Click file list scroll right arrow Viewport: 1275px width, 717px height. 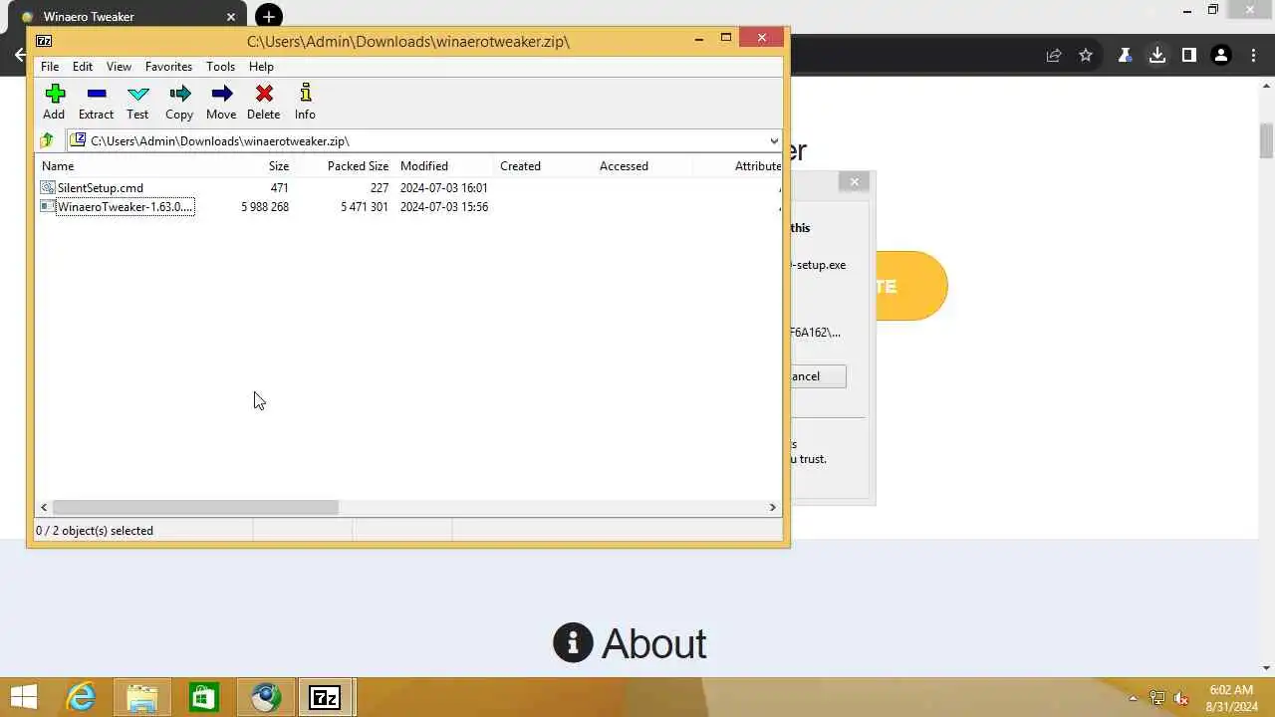click(x=772, y=507)
